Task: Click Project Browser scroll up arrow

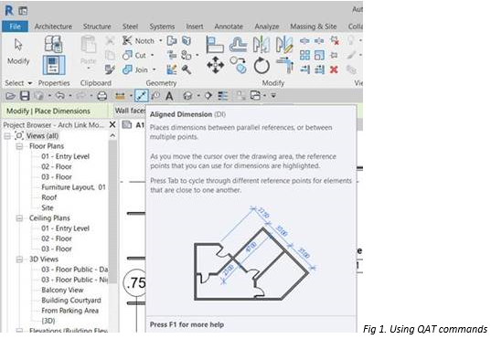Action: click(x=112, y=136)
